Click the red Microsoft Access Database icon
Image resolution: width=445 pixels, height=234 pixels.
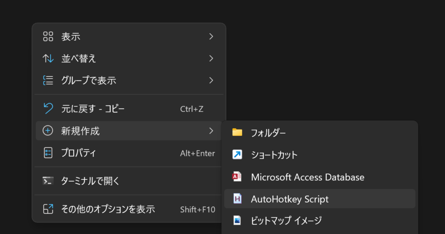coord(237,177)
